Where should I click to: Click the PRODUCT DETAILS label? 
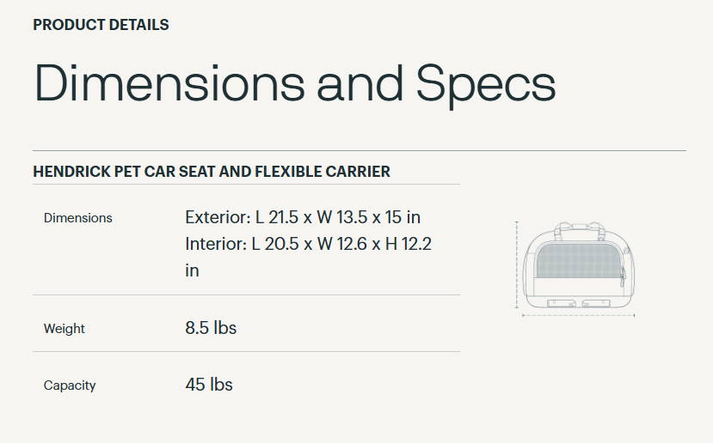click(x=101, y=25)
